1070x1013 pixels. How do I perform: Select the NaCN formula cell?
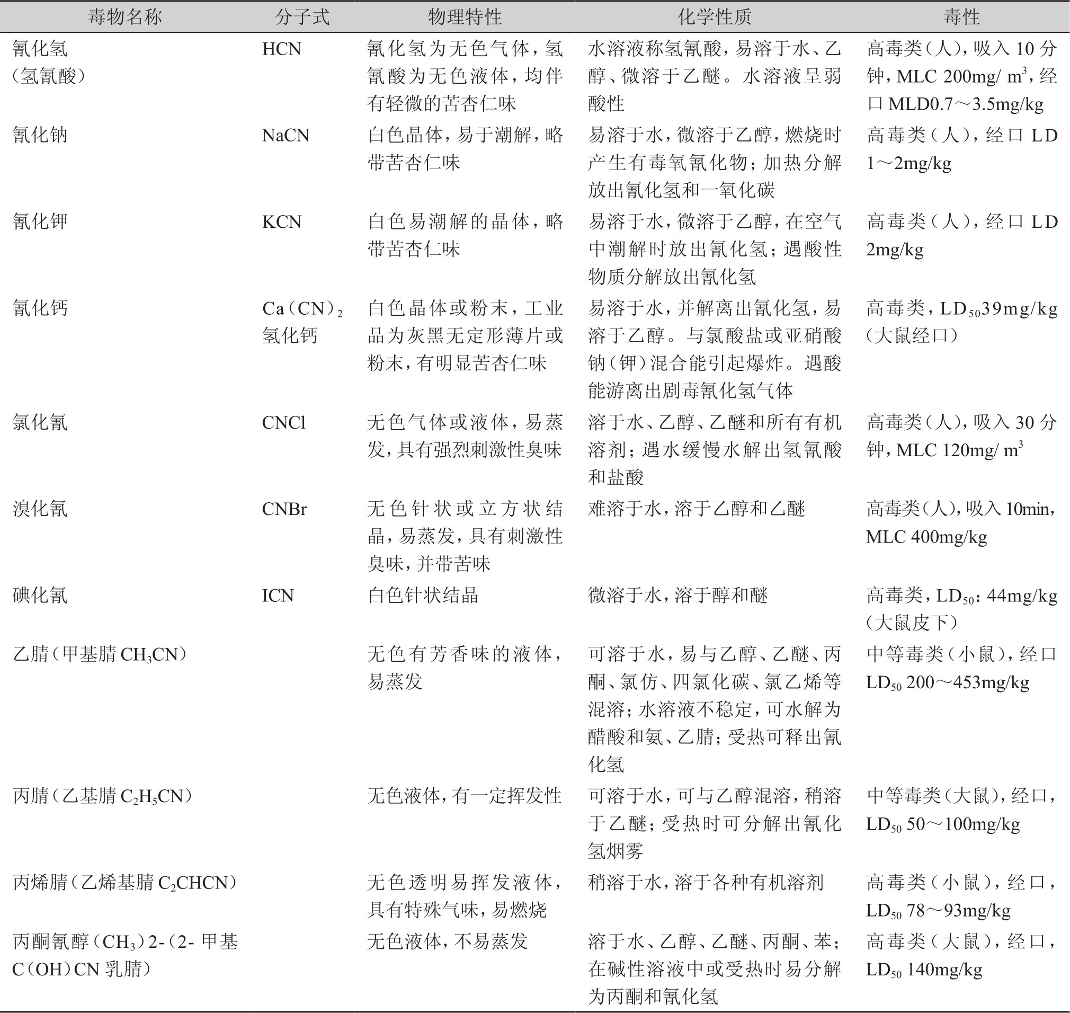(x=286, y=135)
